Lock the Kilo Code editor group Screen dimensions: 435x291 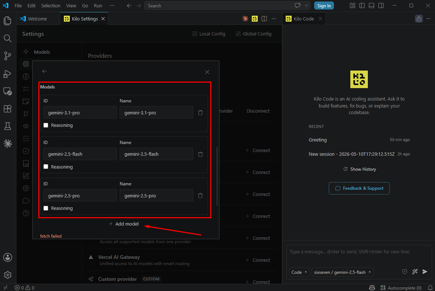click(419, 19)
